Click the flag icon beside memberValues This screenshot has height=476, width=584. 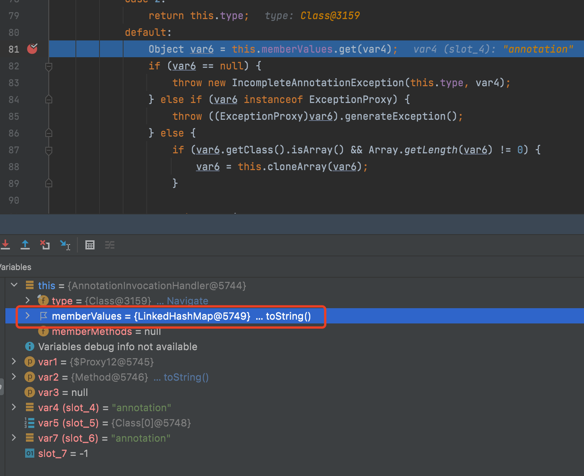43,316
